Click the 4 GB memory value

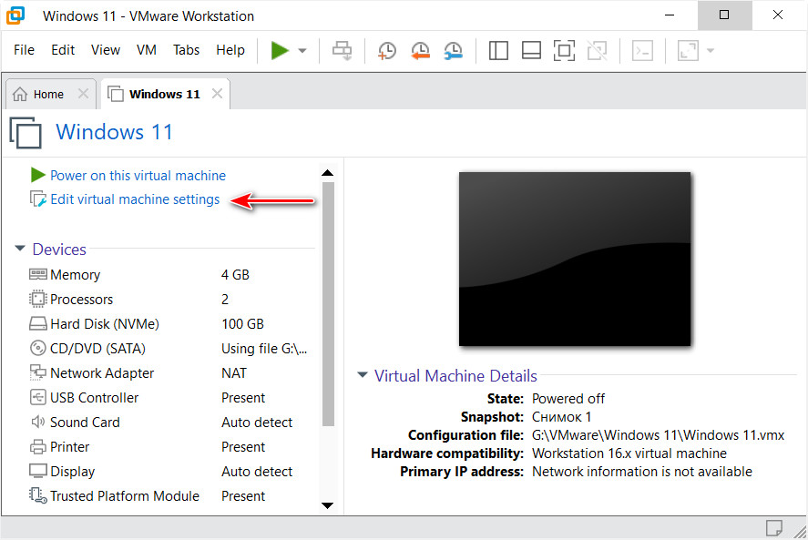pos(236,275)
